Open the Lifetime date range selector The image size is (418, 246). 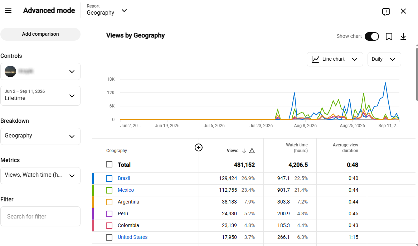point(40,95)
